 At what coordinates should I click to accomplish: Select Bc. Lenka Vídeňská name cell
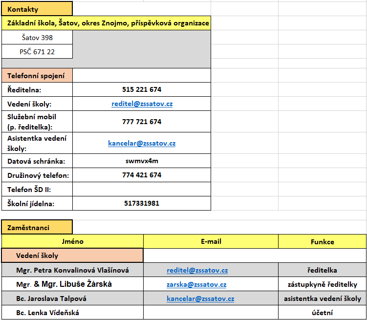(x=72, y=313)
